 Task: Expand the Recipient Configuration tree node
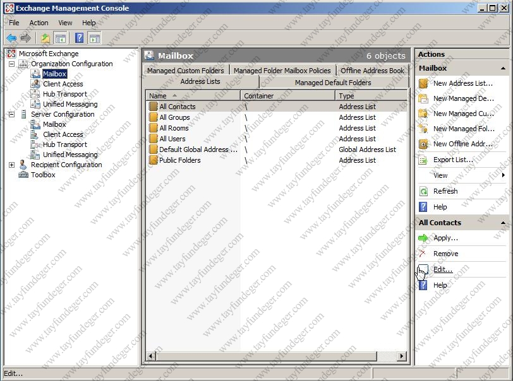(11, 165)
